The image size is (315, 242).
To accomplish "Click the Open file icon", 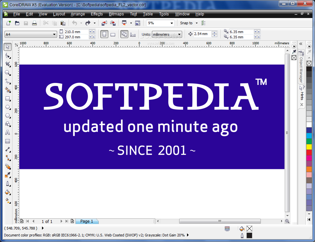I will (x=17, y=23).
